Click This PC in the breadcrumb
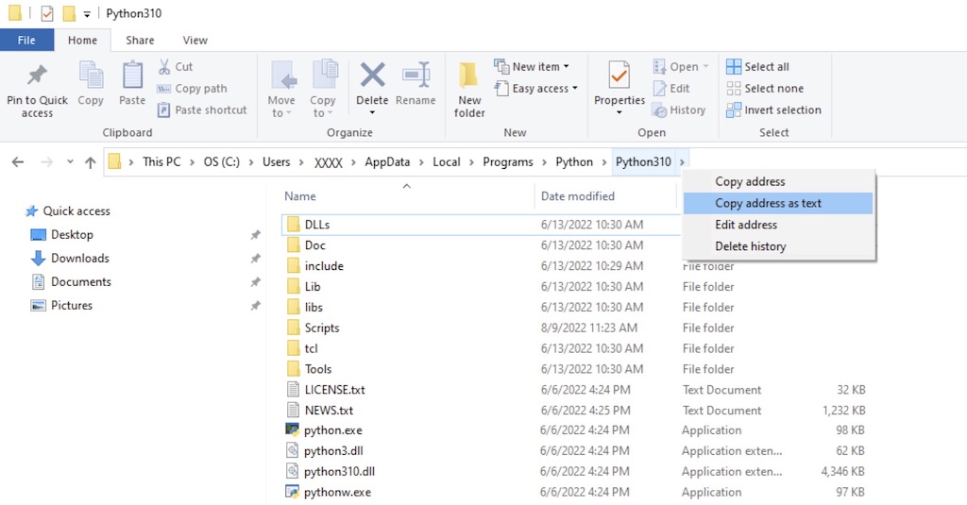 coord(161,162)
